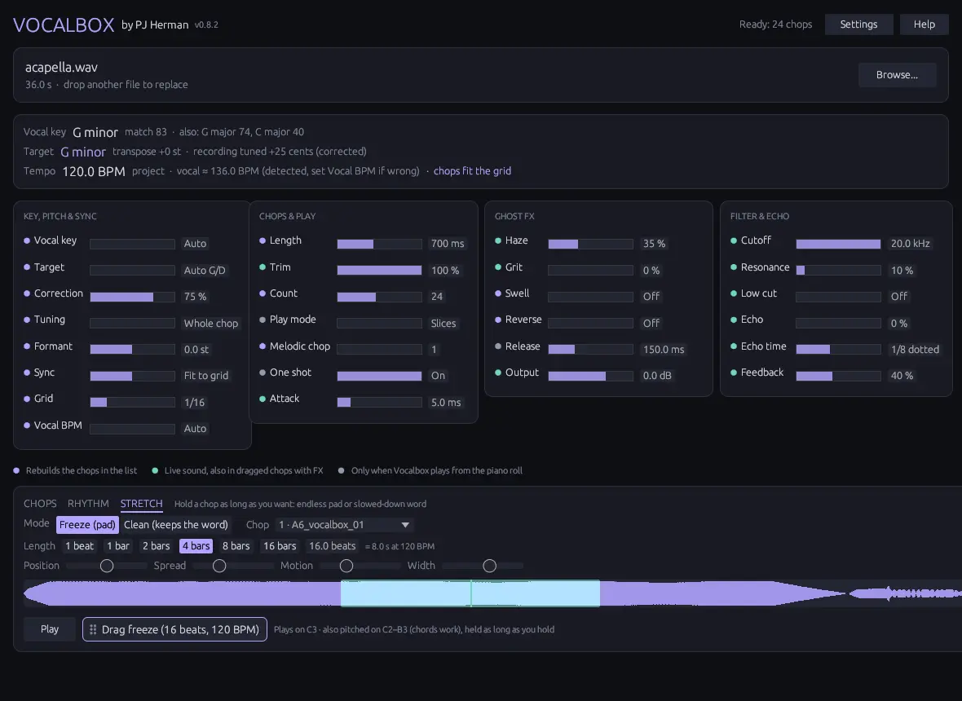The image size is (962, 701).
Task: Click the Formant slider bar
Action: point(133,350)
